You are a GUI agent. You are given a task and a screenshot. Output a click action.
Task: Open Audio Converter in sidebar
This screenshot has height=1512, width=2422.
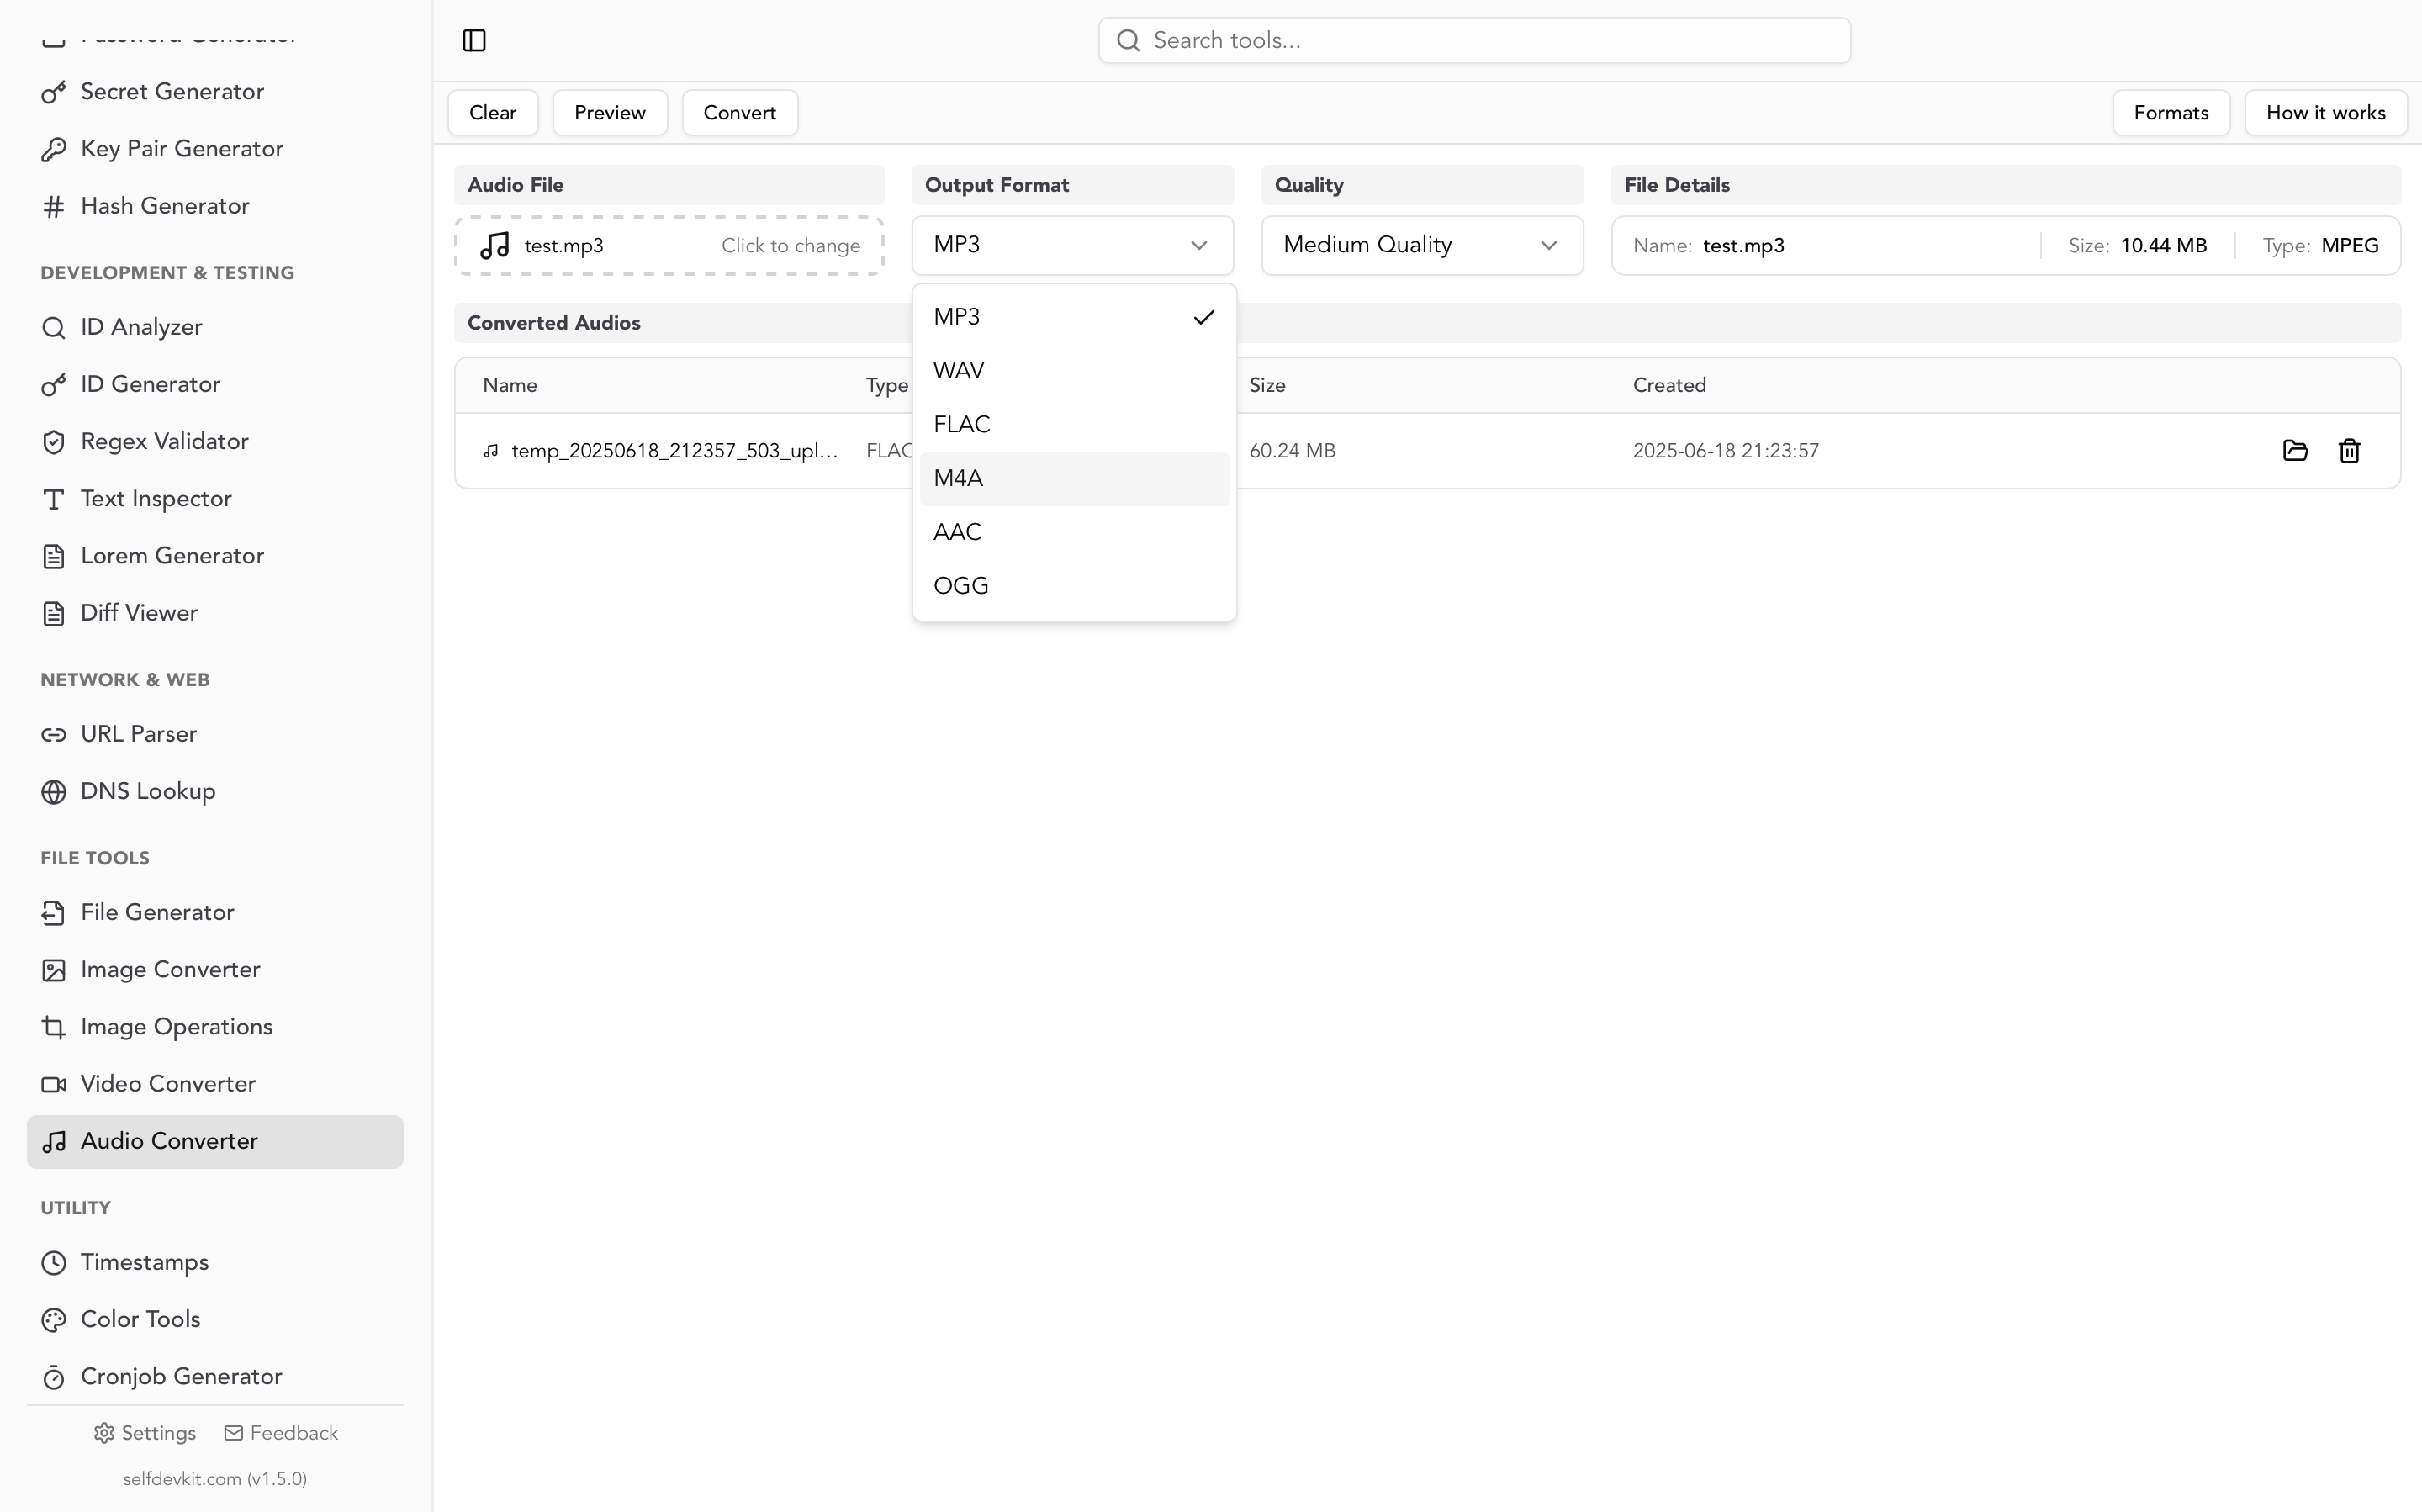click(215, 1142)
